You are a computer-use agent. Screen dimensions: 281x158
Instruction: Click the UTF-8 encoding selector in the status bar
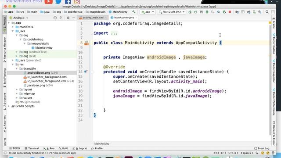click(x=233, y=153)
